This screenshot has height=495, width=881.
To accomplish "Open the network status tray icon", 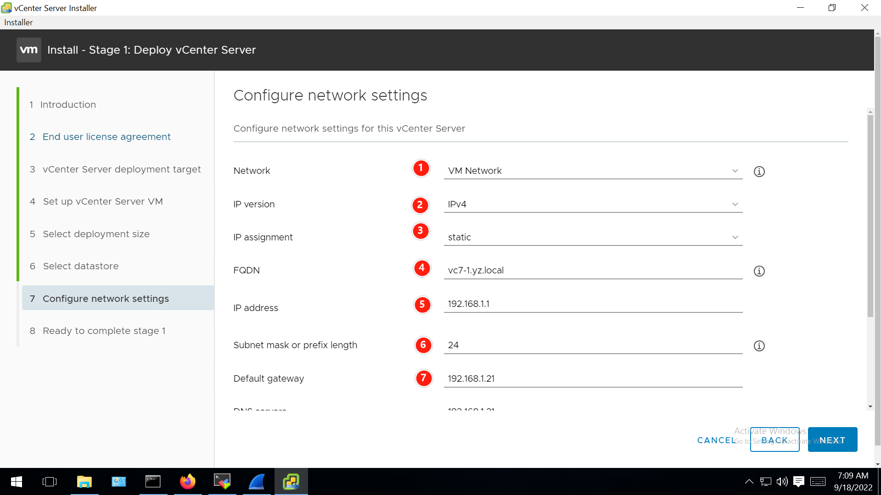I will 765,482.
